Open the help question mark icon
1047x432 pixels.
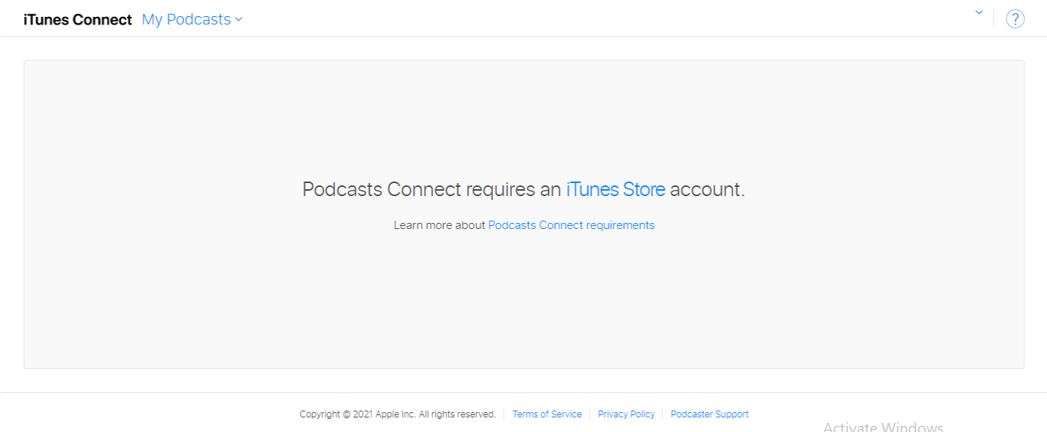[1015, 19]
